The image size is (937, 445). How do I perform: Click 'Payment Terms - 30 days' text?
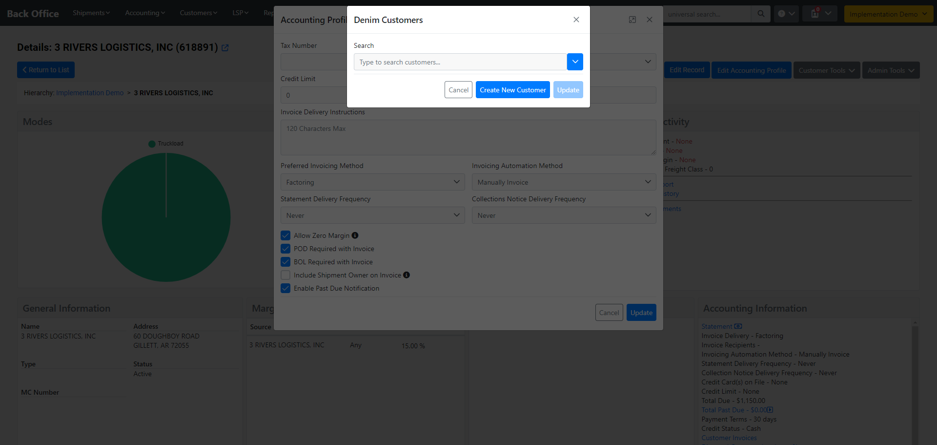click(x=739, y=419)
